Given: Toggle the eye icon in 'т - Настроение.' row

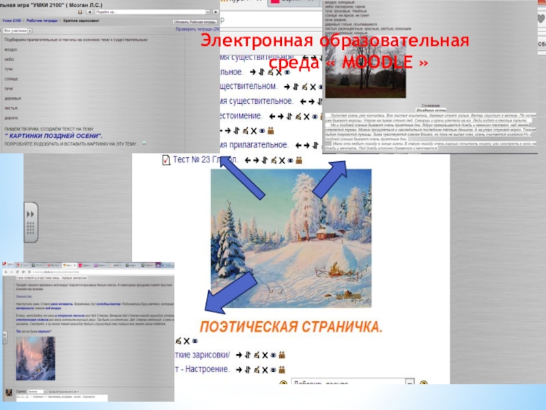Looking at the screenshot, I should pyautogui.click(x=274, y=370).
